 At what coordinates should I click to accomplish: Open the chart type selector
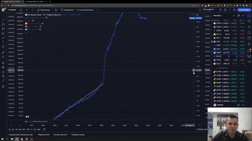pos(32,10)
